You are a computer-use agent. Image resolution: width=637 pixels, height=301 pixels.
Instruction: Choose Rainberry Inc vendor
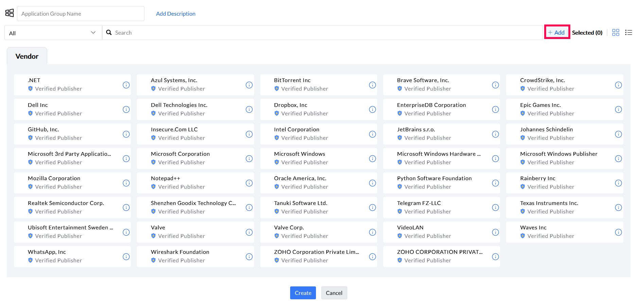[x=565, y=183]
